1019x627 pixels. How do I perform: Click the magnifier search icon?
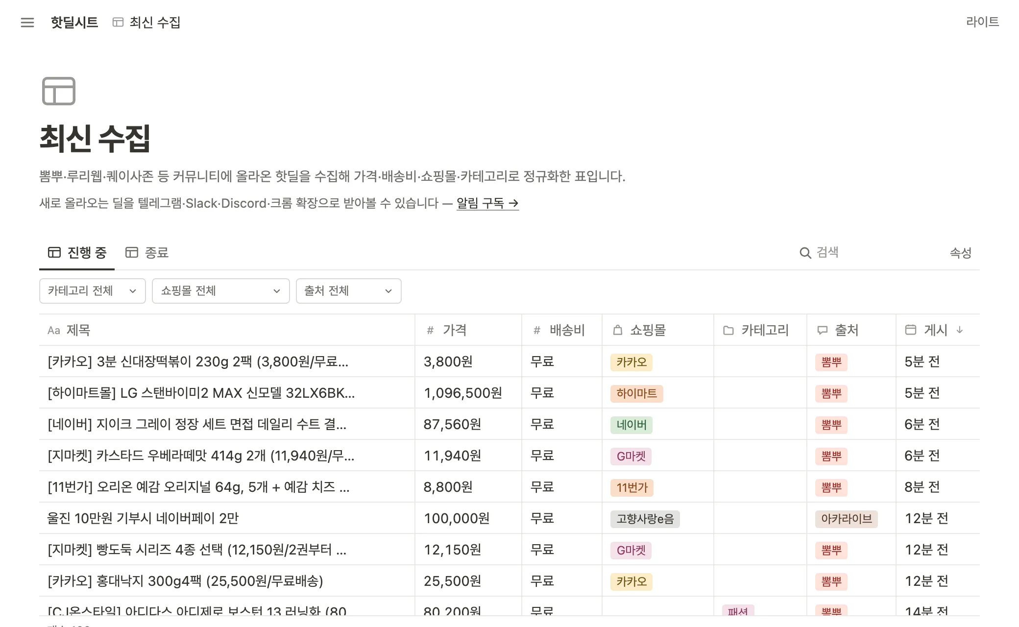tap(805, 253)
